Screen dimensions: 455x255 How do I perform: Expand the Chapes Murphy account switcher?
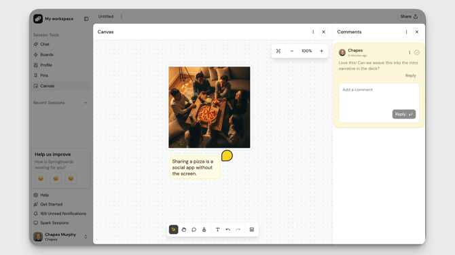coord(86,237)
